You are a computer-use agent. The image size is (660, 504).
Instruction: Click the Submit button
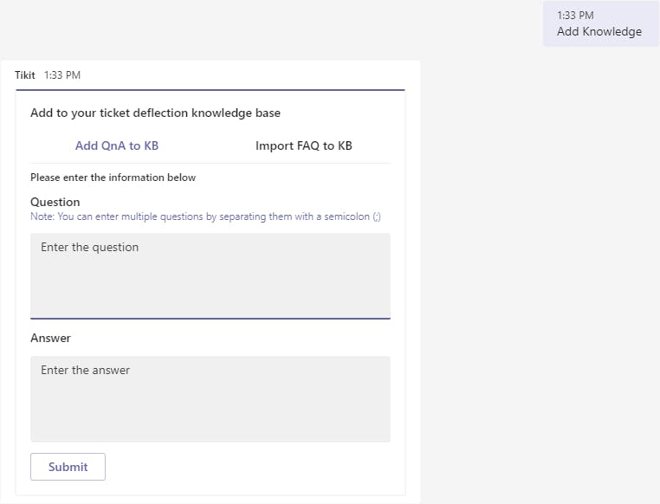pyautogui.click(x=68, y=467)
